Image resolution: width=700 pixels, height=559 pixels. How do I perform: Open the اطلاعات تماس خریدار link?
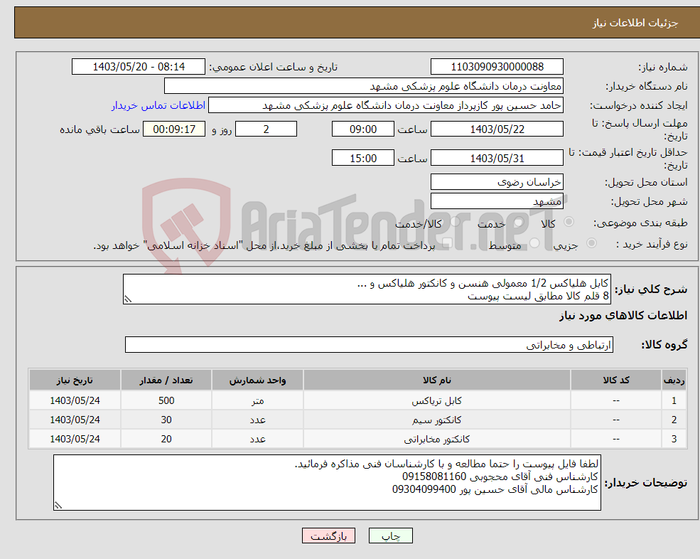[158, 105]
